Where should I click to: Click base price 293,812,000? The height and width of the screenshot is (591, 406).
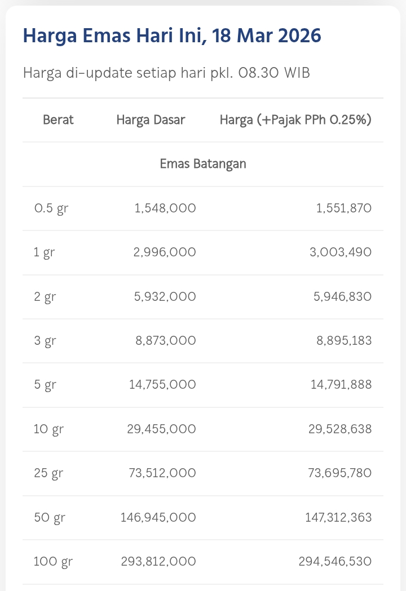(158, 562)
